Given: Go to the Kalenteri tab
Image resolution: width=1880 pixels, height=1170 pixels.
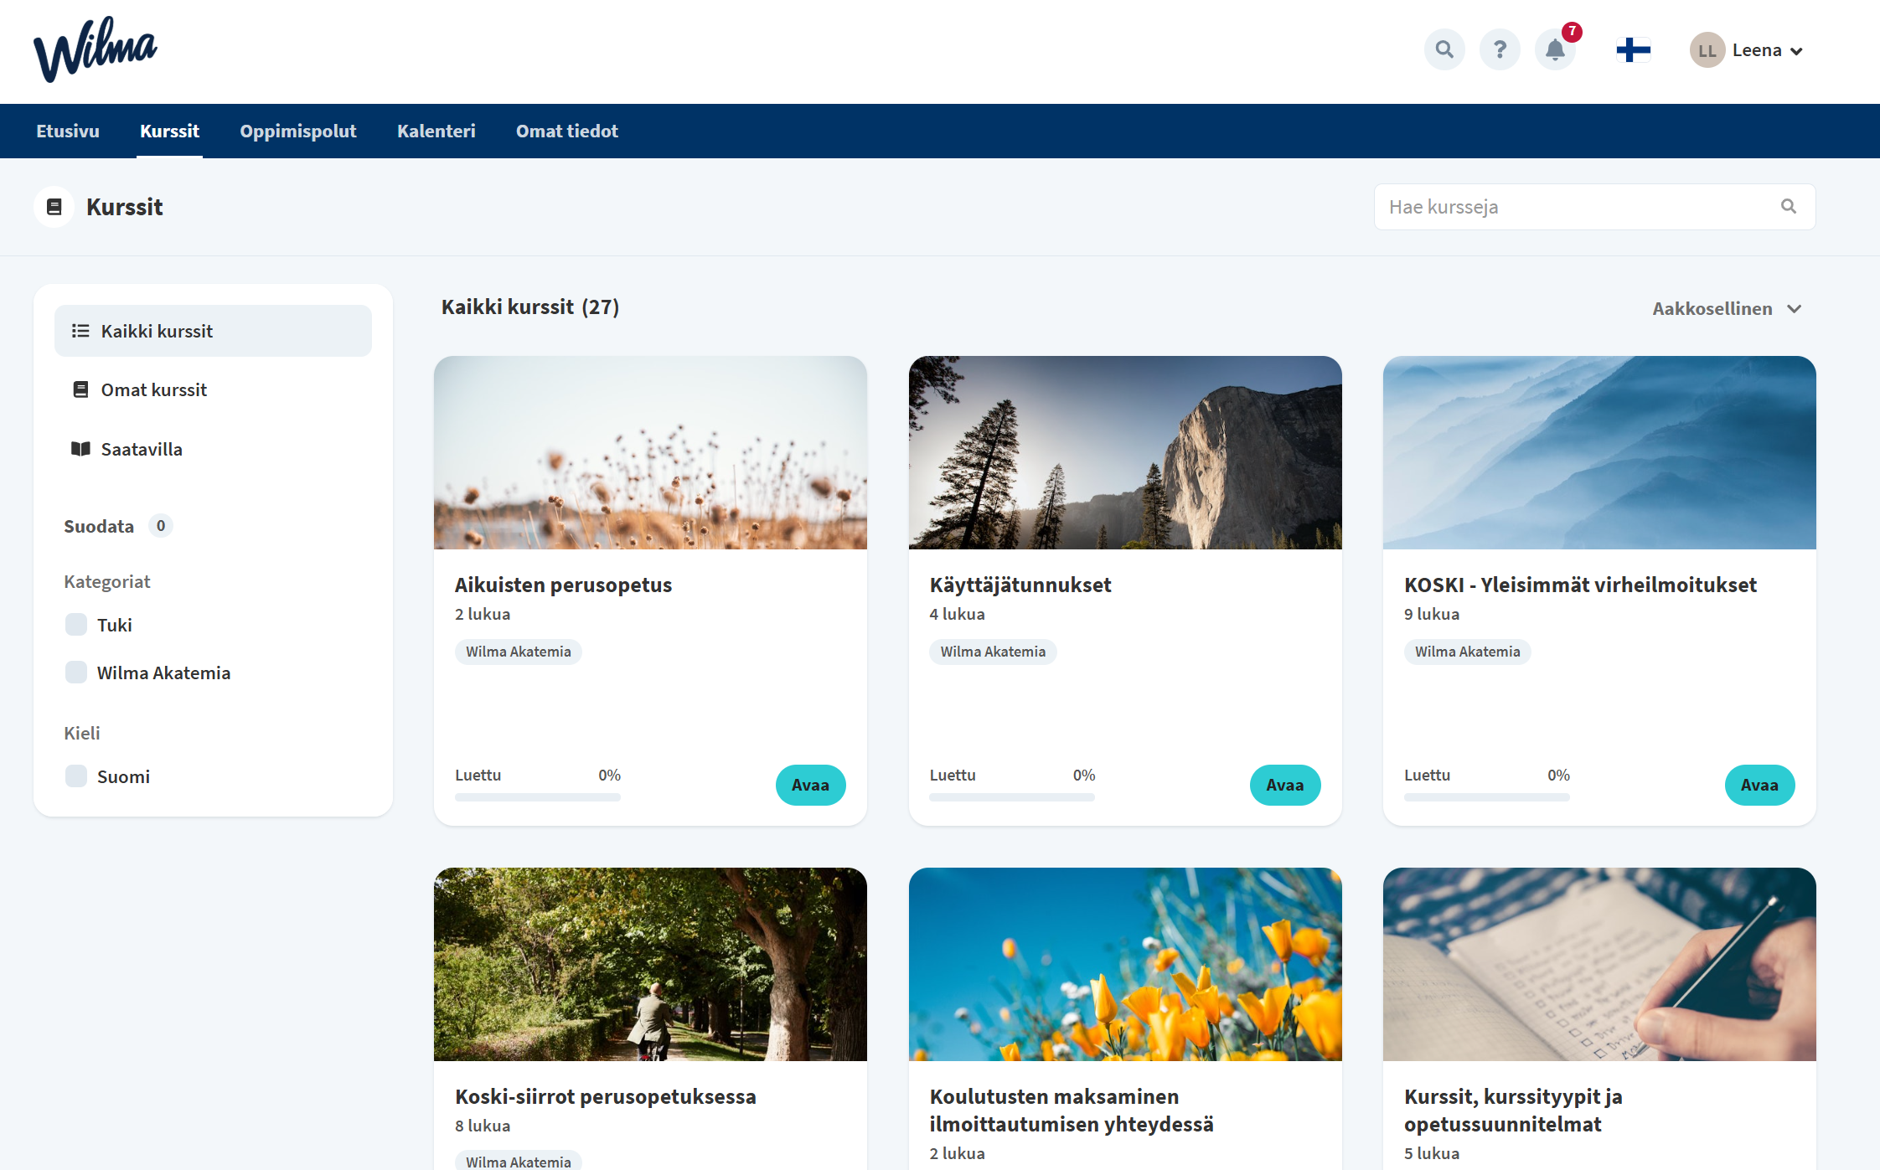Looking at the screenshot, I should [436, 131].
